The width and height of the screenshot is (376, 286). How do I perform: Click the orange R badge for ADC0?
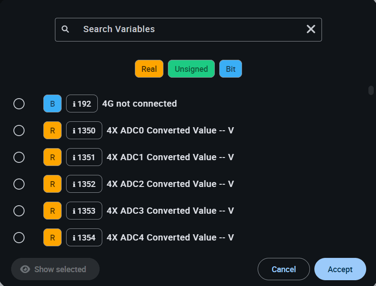[53, 131]
